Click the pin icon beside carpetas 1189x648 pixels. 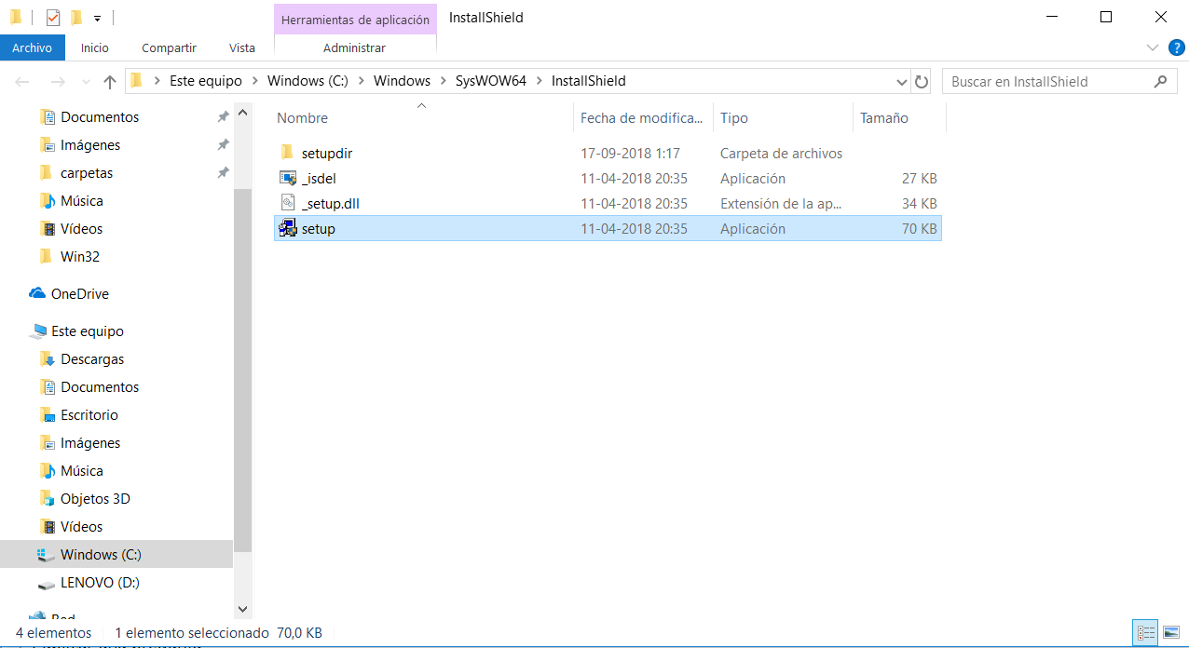(x=223, y=173)
